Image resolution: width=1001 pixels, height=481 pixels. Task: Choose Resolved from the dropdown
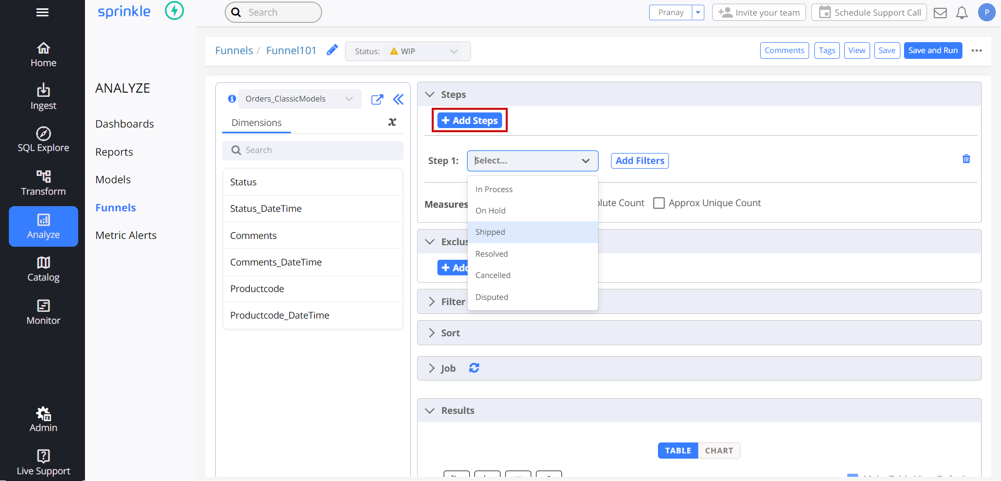(x=533, y=254)
